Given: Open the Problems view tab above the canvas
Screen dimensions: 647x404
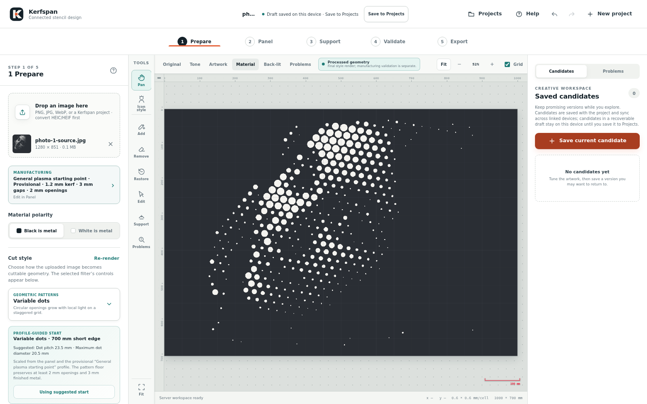Looking at the screenshot, I should click(300, 64).
